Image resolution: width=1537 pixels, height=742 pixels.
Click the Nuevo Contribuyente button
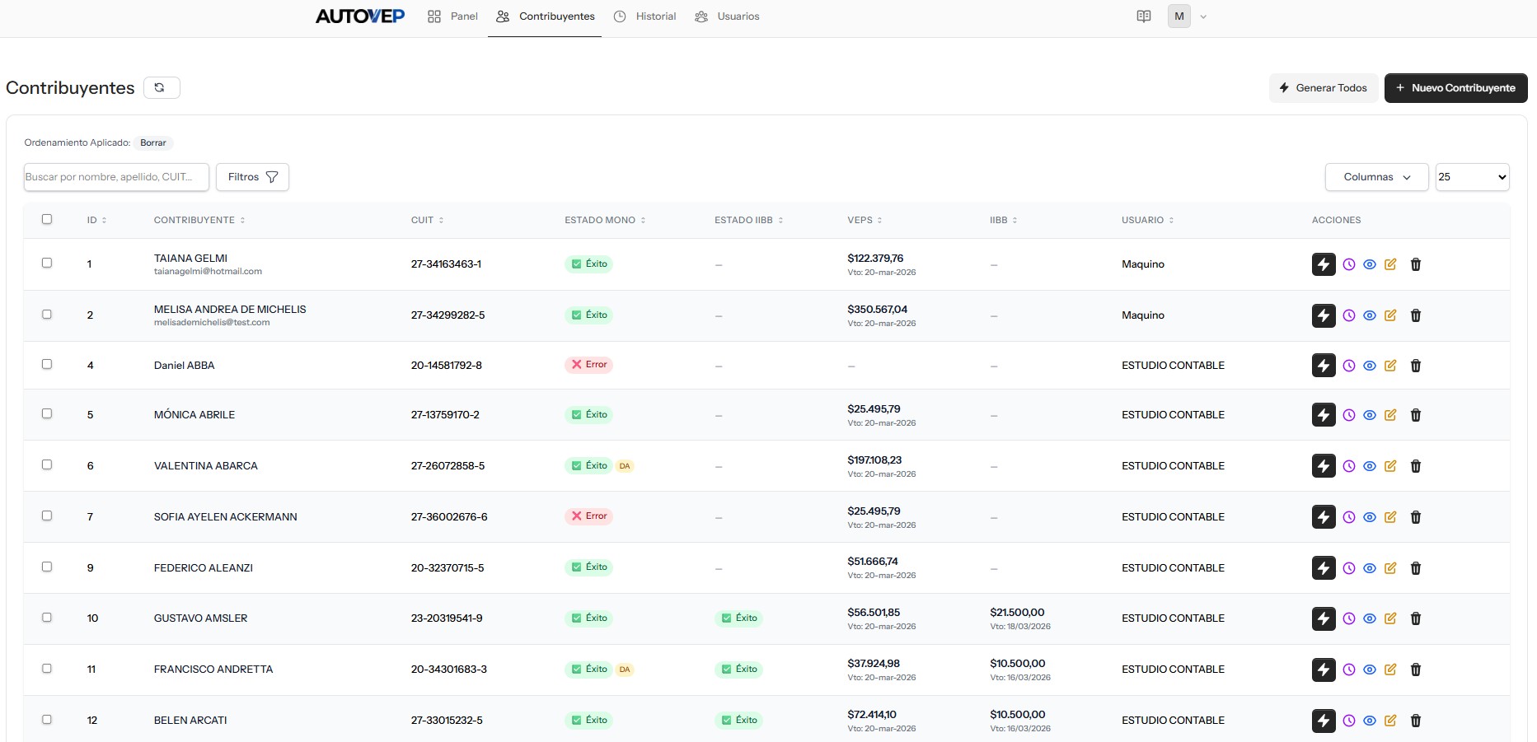[1455, 88]
